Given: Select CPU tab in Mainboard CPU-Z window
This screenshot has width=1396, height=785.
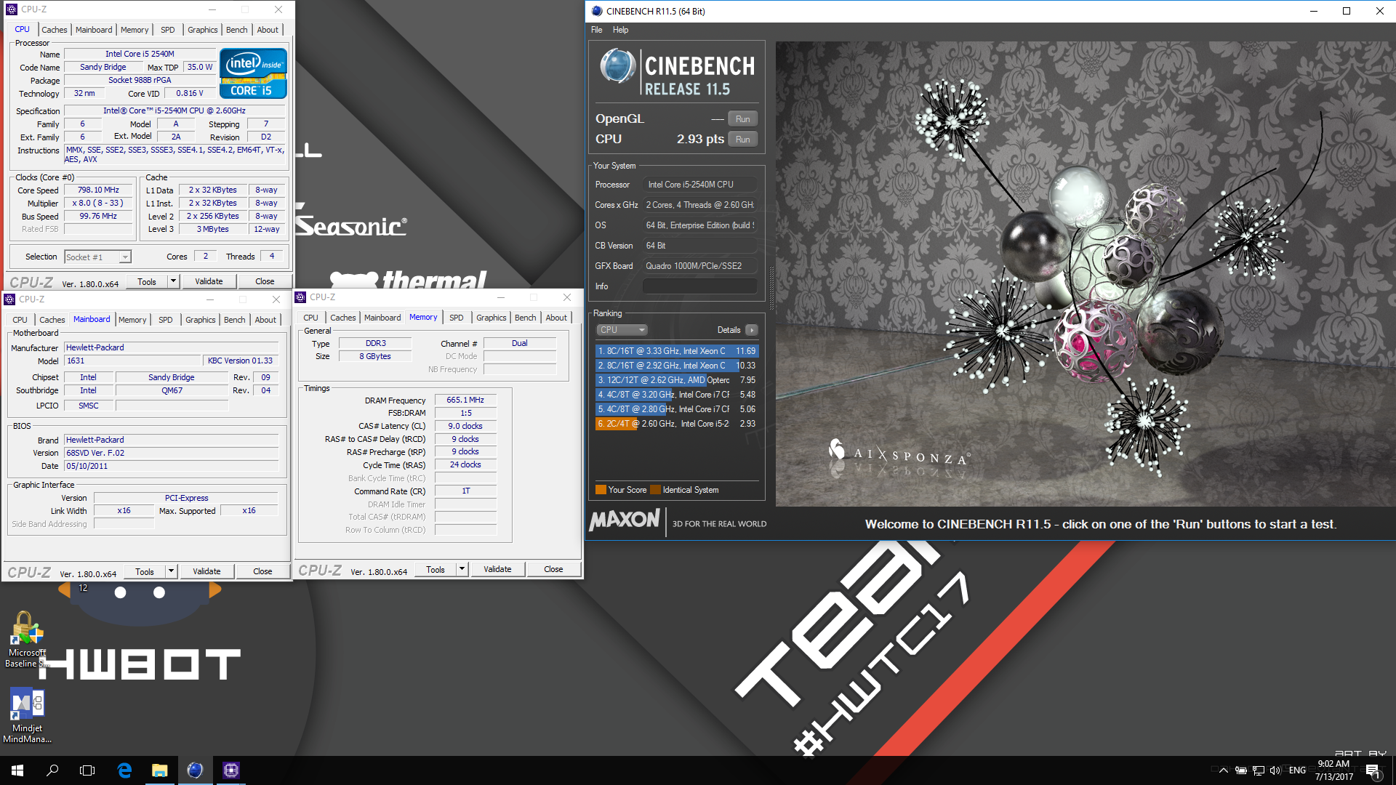Looking at the screenshot, I should pyautogui.click(x=20, y=320).
